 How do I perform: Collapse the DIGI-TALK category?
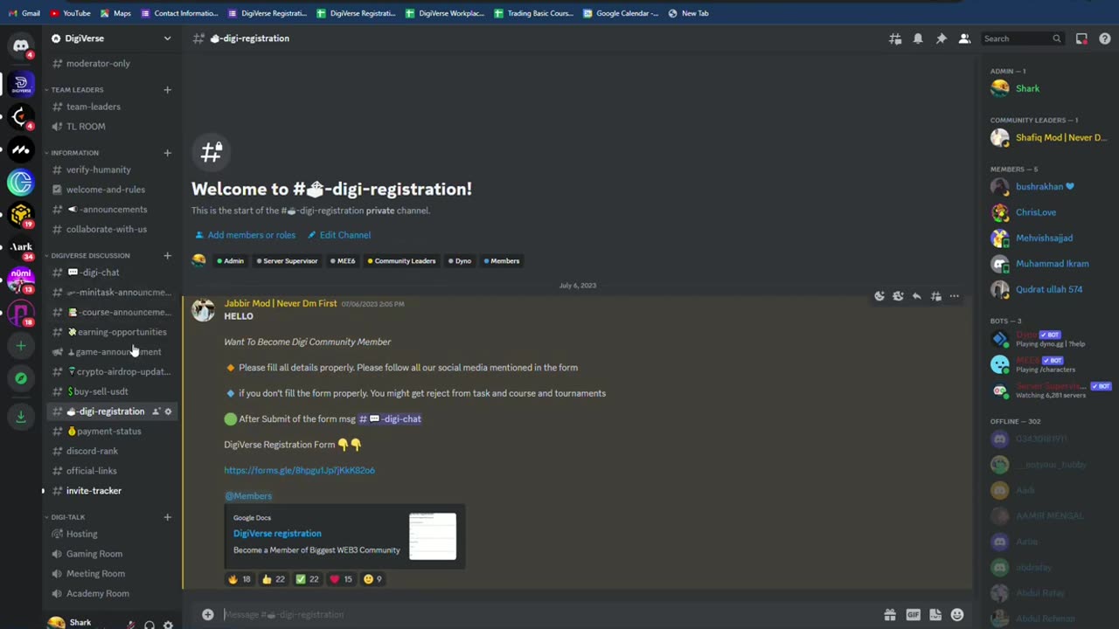click(67, 517)
